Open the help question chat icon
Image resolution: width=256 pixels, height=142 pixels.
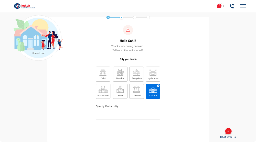click(x=220, y=6)
